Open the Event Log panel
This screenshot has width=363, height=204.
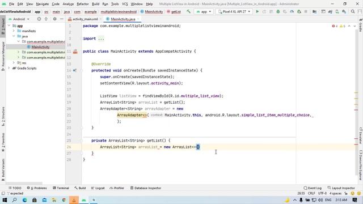(313, 188)
